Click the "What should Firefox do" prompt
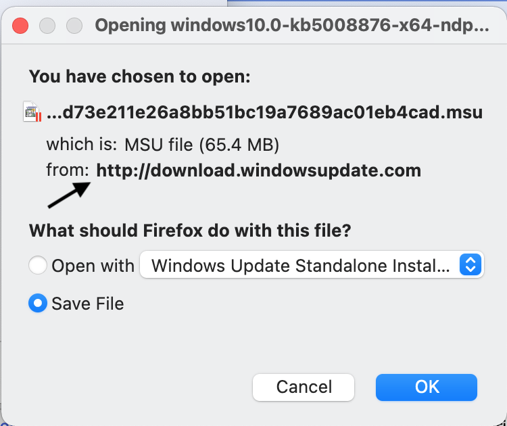 pos(190,231)
